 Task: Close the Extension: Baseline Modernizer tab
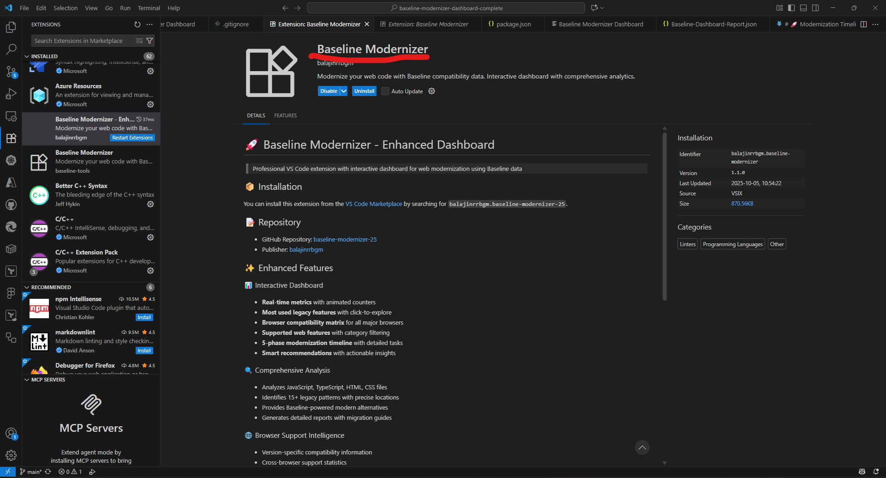click(x=367, y=24)
